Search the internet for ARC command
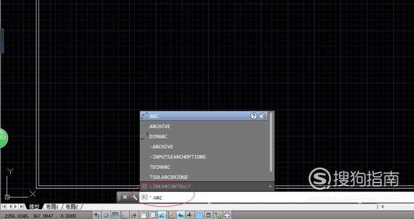Screen dimensions: 414x219 (x=262, y=116)
